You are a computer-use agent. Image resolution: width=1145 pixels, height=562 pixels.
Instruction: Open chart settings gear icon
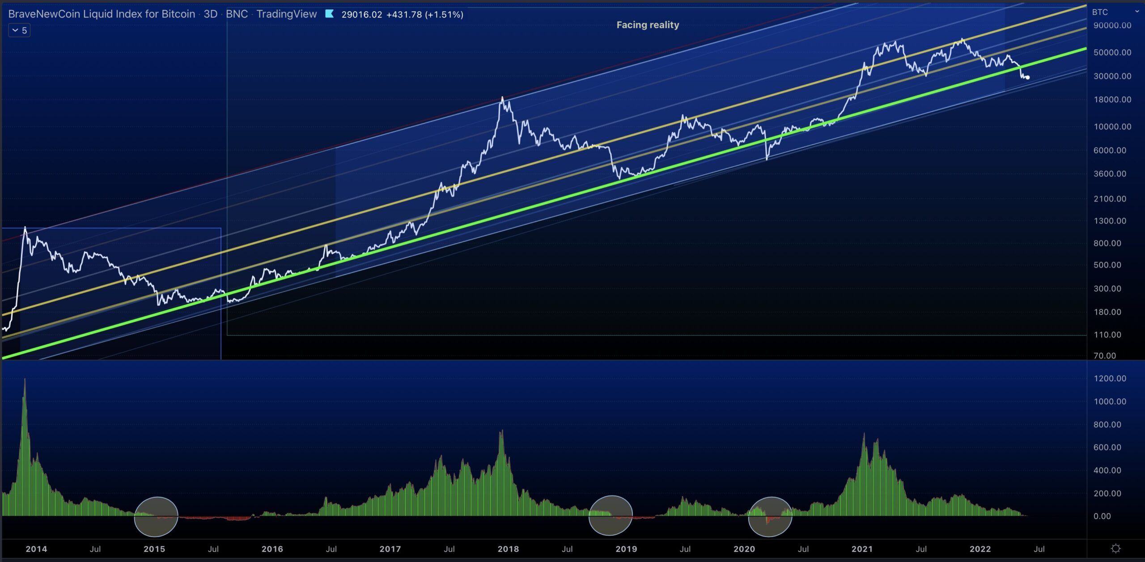click(x=1116, y=548)
